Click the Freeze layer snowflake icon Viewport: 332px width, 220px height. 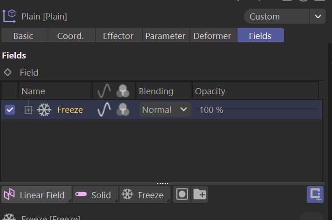[44, 110]
